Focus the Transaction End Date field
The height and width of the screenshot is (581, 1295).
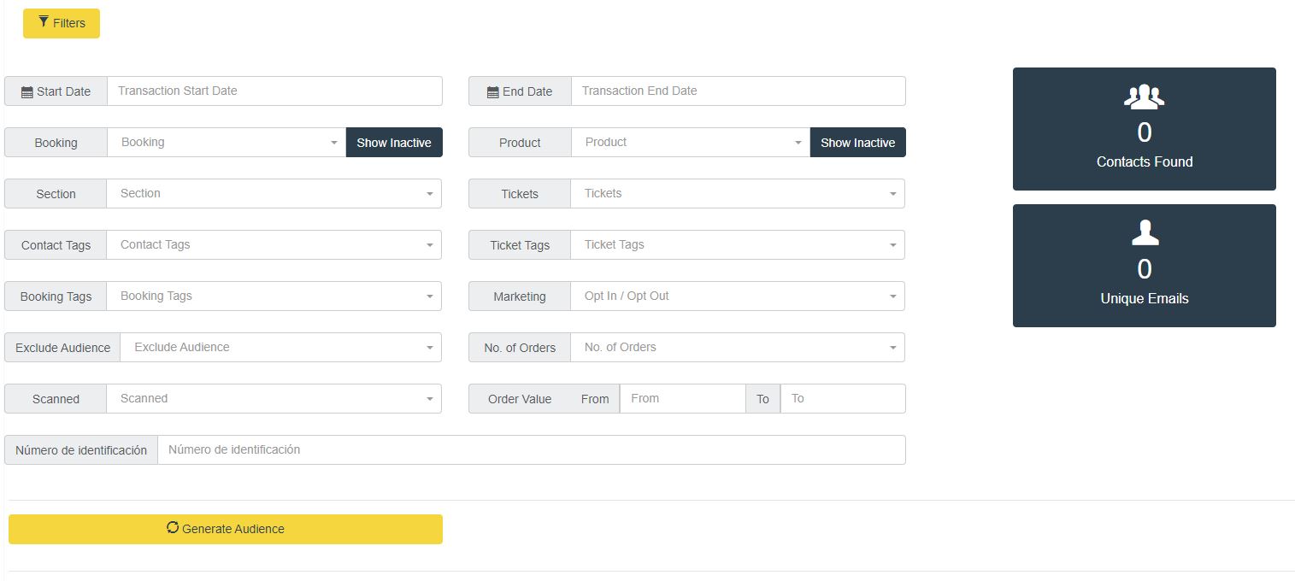739,91
